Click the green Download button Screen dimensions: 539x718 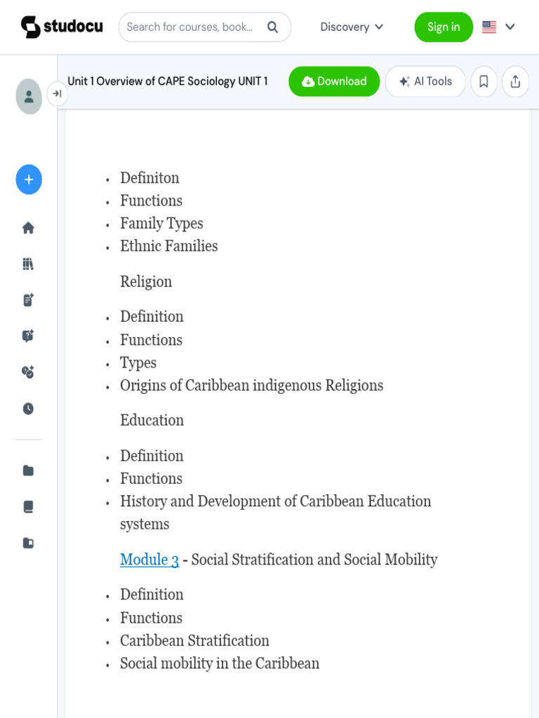334,81
